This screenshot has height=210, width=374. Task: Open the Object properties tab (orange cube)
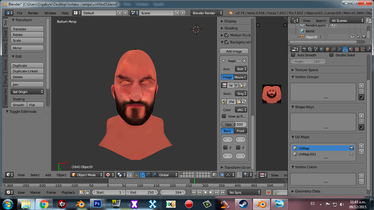(x=328, y=49)
